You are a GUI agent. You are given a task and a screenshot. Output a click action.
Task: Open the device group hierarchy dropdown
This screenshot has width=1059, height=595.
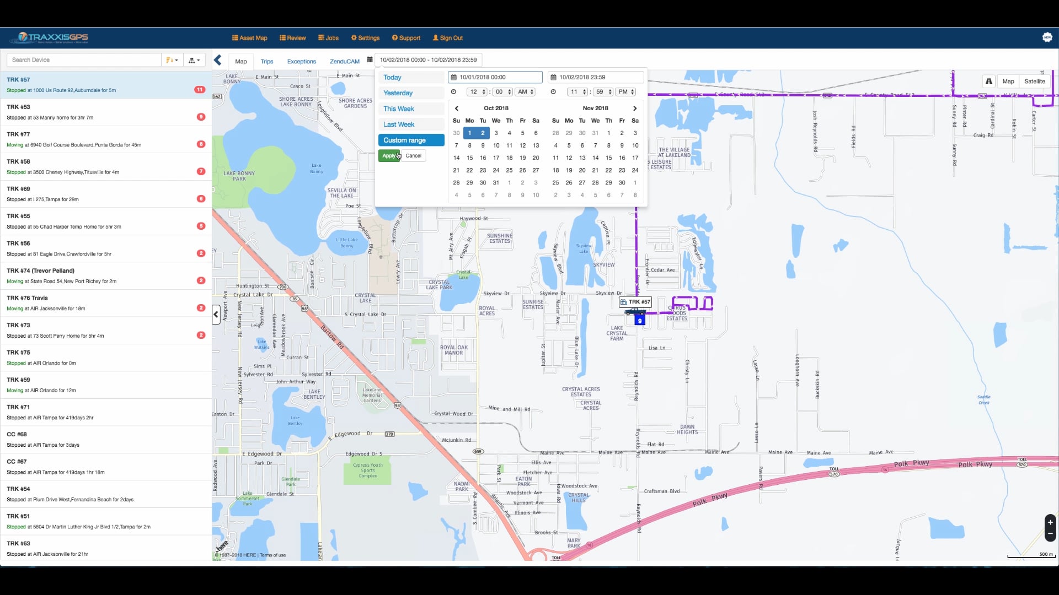click(194, 60)
